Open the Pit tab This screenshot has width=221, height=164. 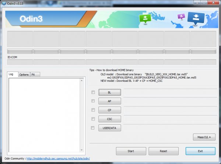[x=35, y=74]
